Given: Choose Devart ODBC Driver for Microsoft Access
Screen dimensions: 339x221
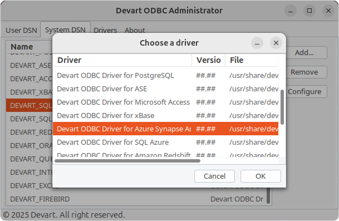Looking at the screenshot, I should (x=166, y=102).
